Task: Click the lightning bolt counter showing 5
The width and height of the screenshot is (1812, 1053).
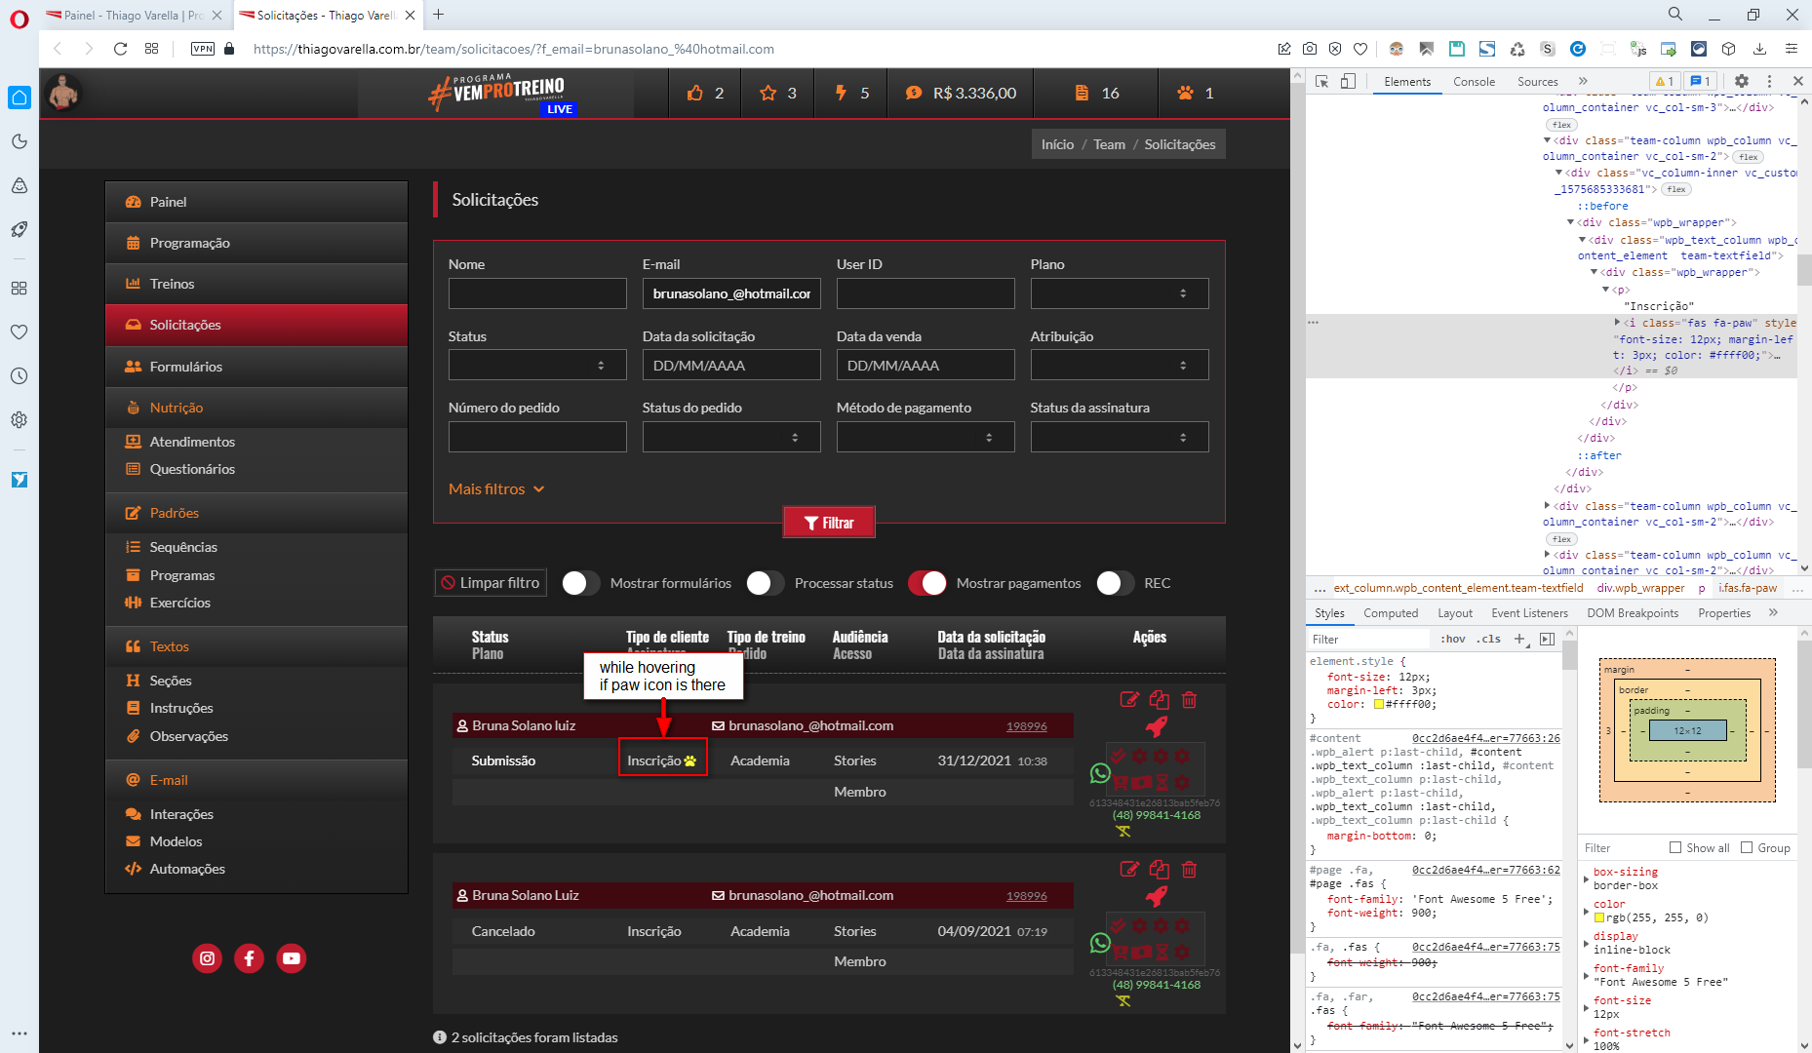Action: pos(851,93)
